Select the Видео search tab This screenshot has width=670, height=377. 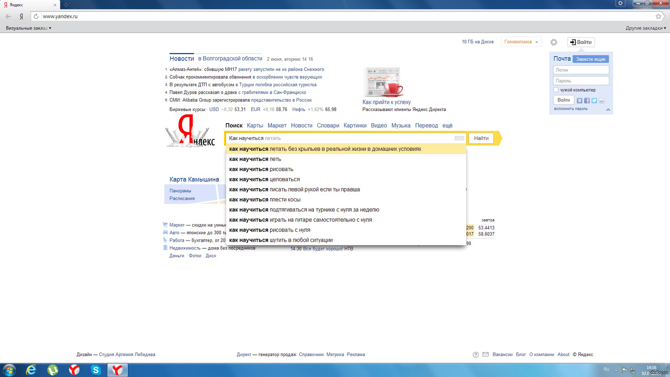(x=379, y=126)
